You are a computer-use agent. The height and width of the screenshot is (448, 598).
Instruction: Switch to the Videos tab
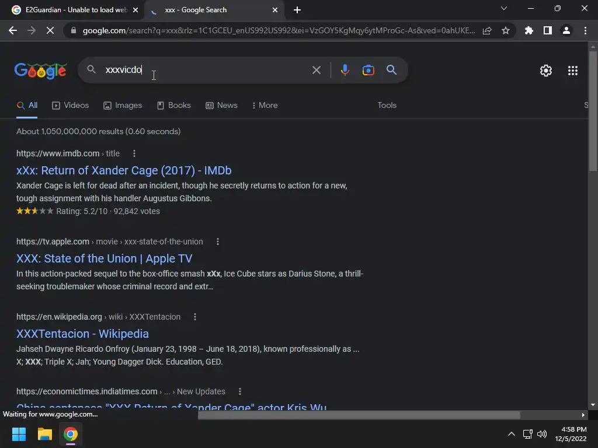point(70,106)
